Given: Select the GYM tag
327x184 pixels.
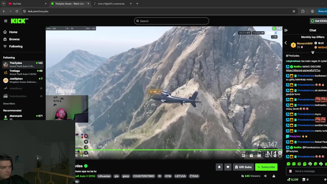Looking at the screenshot, I should pos(168,176).
